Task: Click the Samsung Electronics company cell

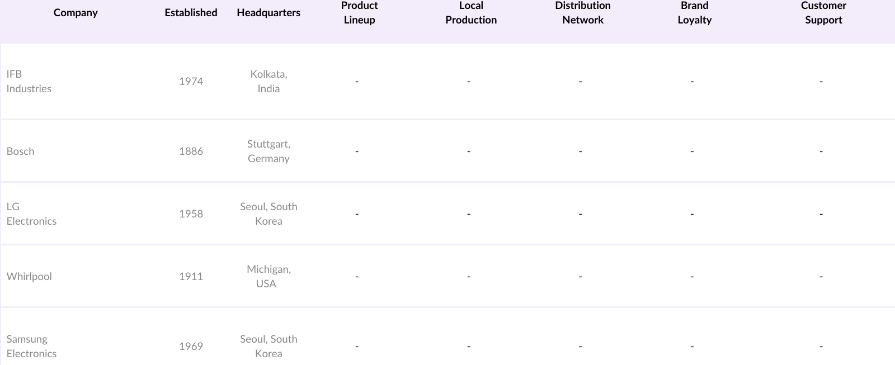Action: [31, 346]
